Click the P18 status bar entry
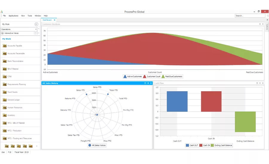This screenshot has width=269, height=164. (10, 152)
